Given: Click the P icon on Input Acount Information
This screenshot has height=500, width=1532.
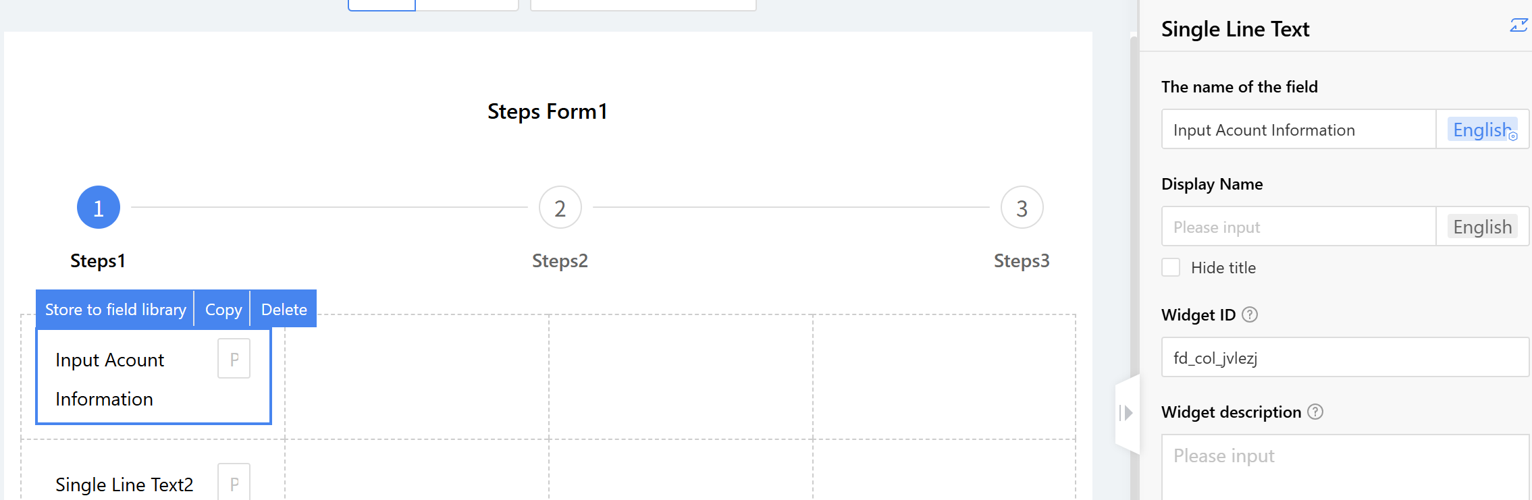Looking at the screenshot, I should tap(234, 359).
